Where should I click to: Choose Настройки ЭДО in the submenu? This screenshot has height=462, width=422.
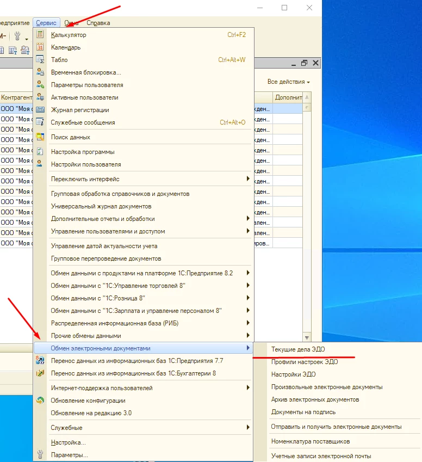click(293, 374)
